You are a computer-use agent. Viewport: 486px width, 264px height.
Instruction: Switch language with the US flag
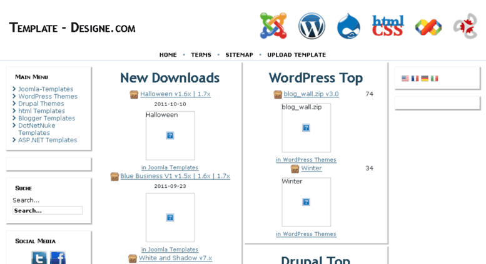[x=405, y=79]
